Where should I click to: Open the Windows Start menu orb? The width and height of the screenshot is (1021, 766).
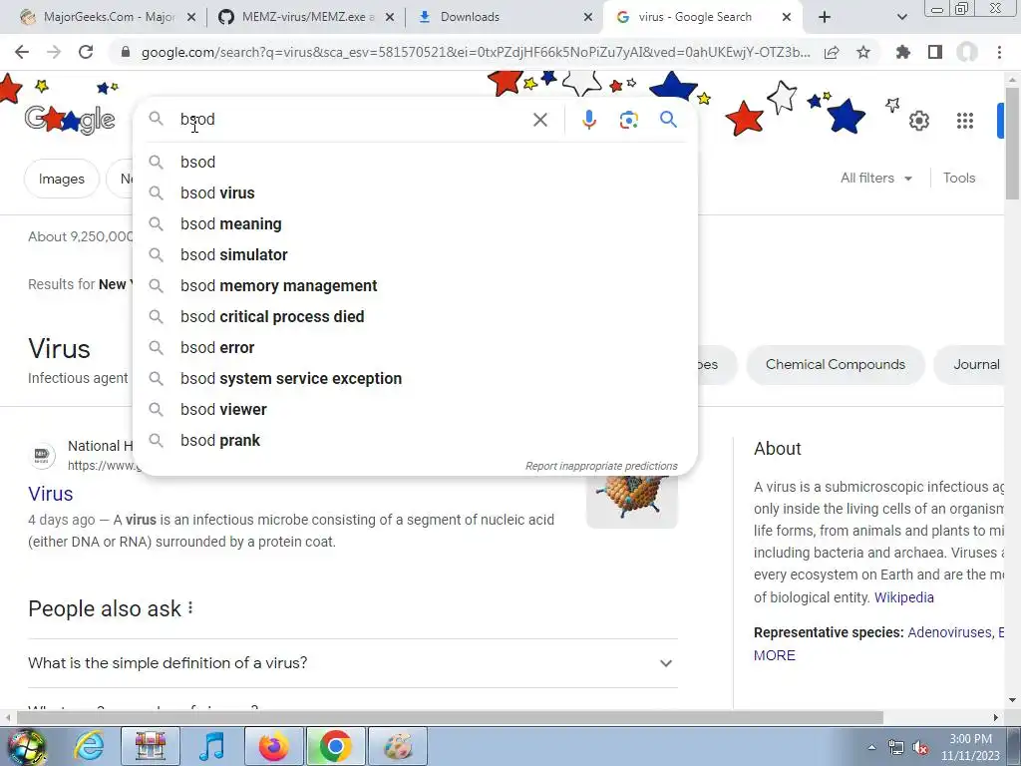[26, 746]
